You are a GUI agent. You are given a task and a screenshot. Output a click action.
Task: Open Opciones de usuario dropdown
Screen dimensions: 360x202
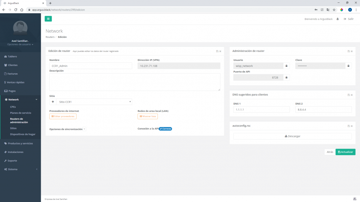point(20,45)
